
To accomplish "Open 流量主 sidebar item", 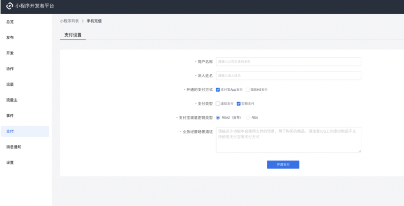I will click(x=12, y=100).
